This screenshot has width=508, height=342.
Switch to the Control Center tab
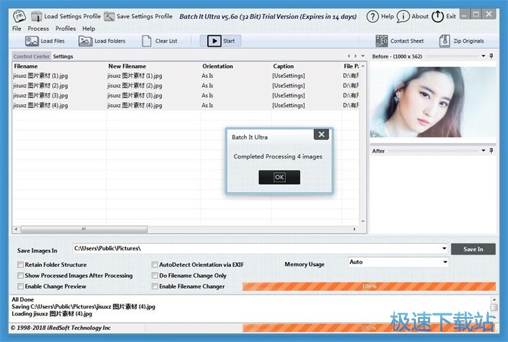coord(31,56)
